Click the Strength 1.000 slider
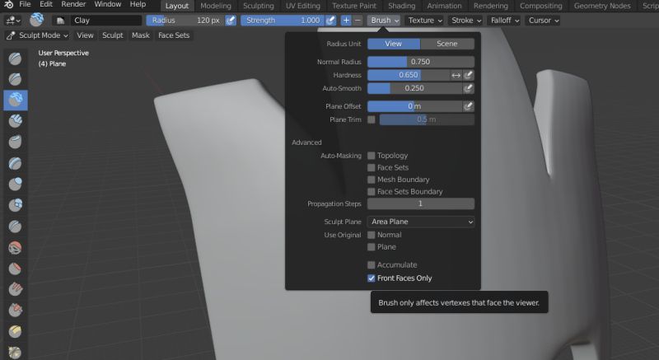 click(283, 20)
